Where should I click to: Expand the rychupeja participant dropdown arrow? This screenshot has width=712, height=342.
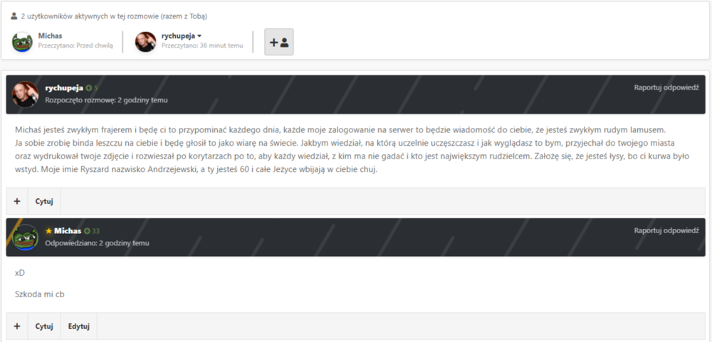pos(199,36)
